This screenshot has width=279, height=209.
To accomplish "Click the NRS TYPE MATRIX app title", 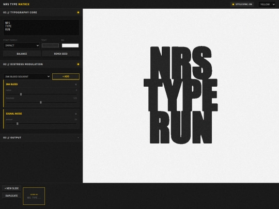I will 17,4.
